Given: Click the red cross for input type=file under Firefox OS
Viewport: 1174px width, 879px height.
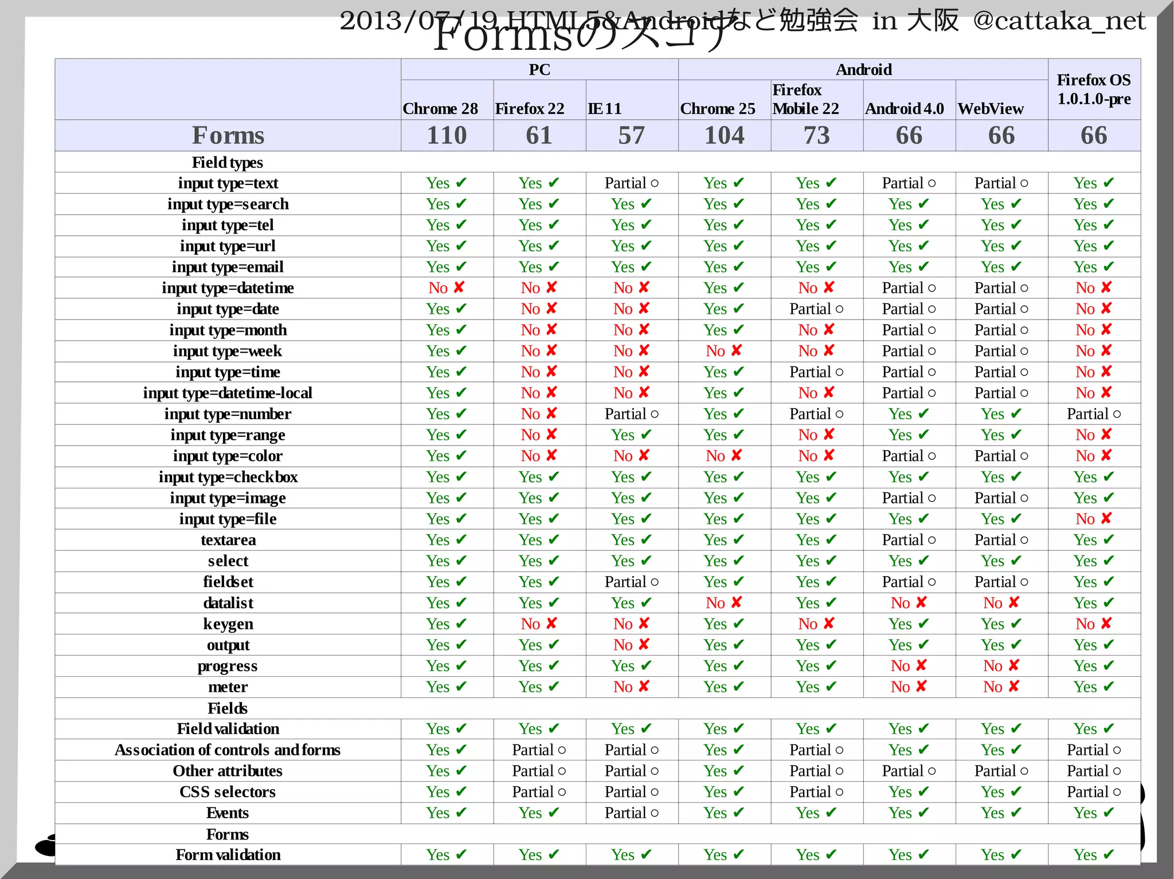Looking at the screenshot, I should click(1106, 518).
